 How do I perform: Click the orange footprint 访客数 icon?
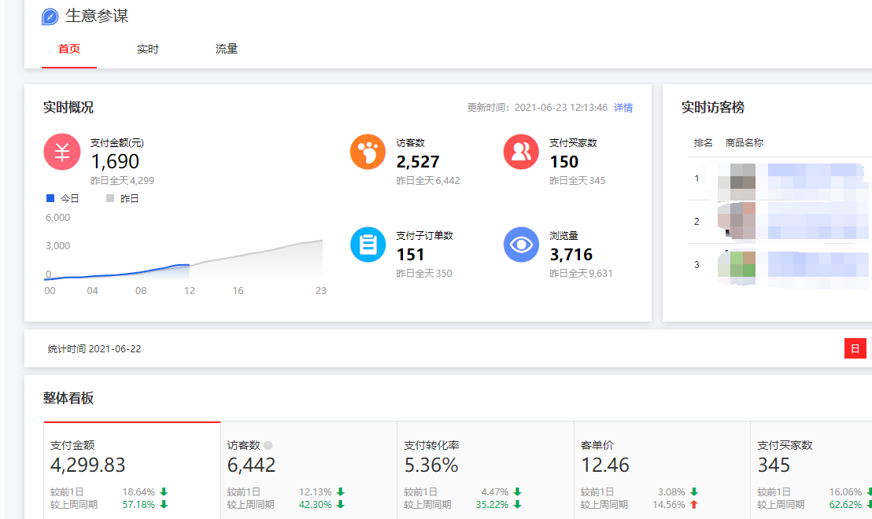368,152
